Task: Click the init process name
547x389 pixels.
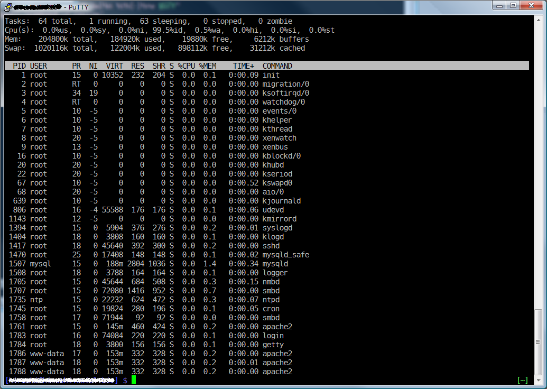Action: tap(271, 75)
